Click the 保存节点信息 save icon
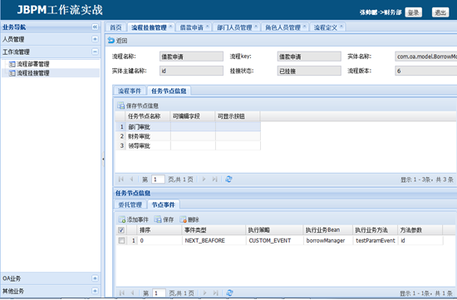Image resolution: width=457 pixels, height=300 pixels. [x=120, y=106]
